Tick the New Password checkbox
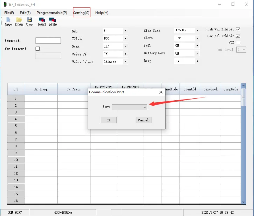The height and width of the screenshot is (216, 254). point(38,49)
